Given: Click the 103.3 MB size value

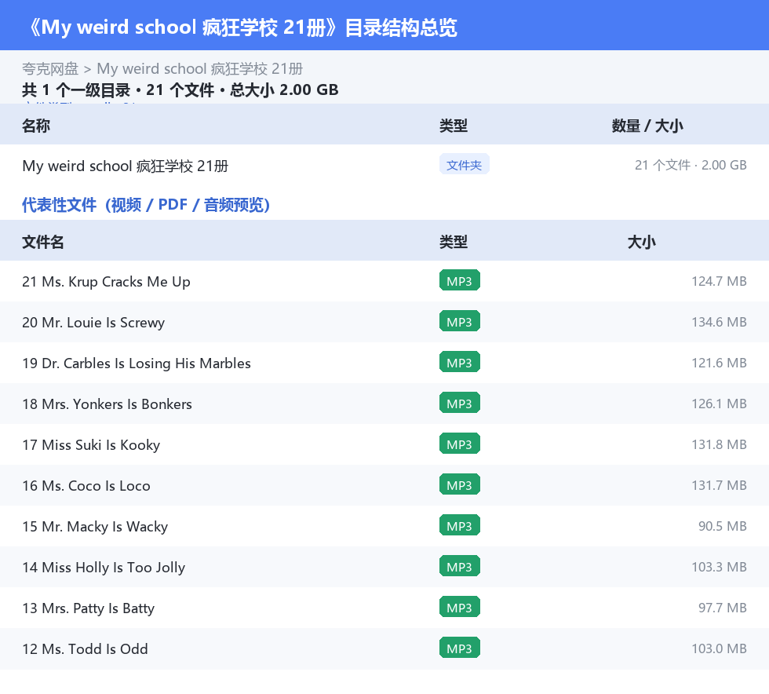Looking at the screenshot, I should coord(719,566).
